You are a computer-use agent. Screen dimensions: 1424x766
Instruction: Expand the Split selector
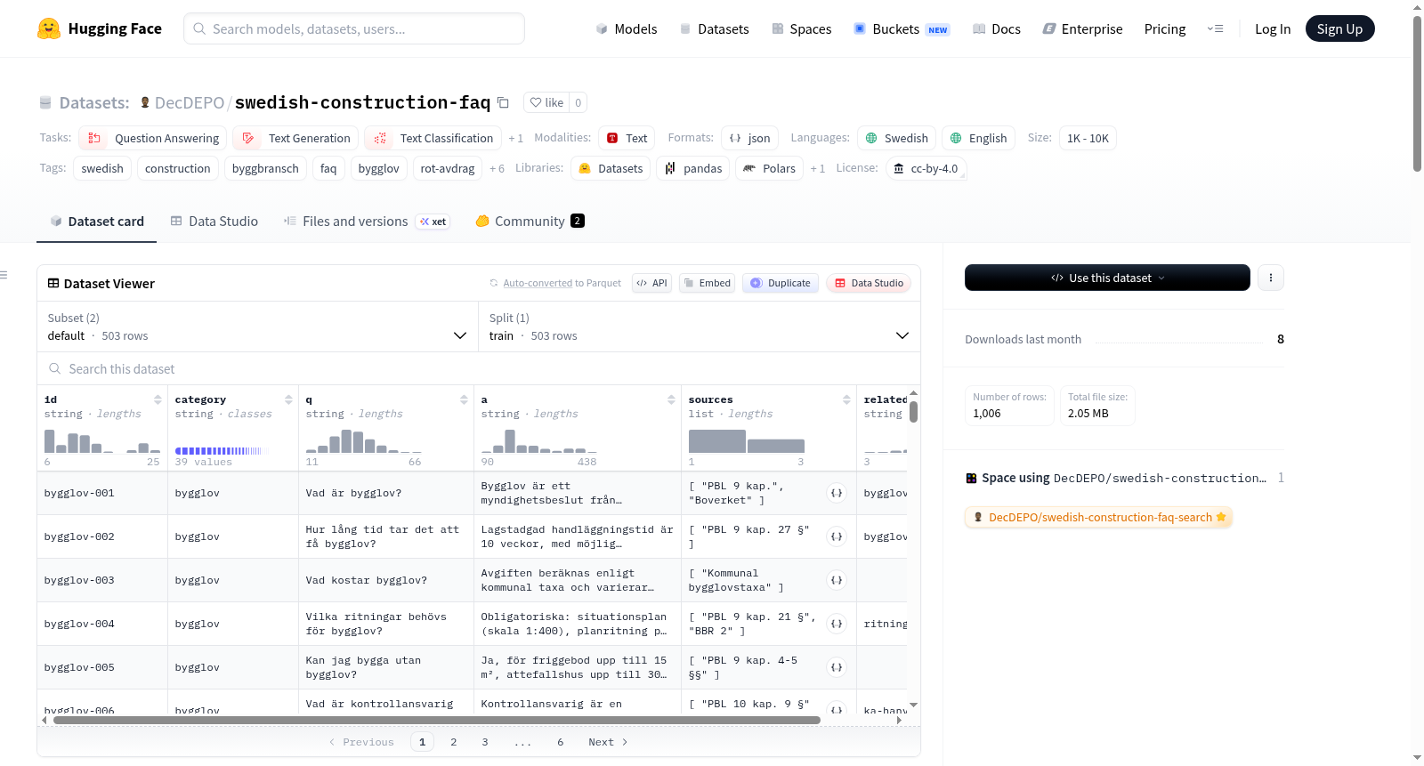coord(699,327)
